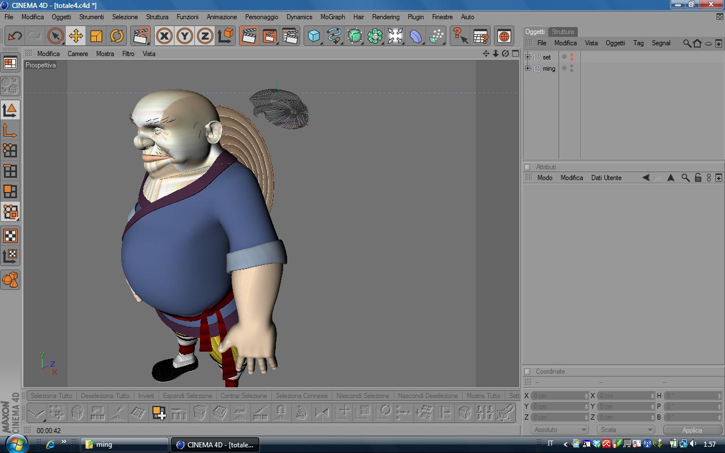Click Seleziona Tutto command
The width and height of the screenshot is (725, 453).
click(x=52, y=396)
